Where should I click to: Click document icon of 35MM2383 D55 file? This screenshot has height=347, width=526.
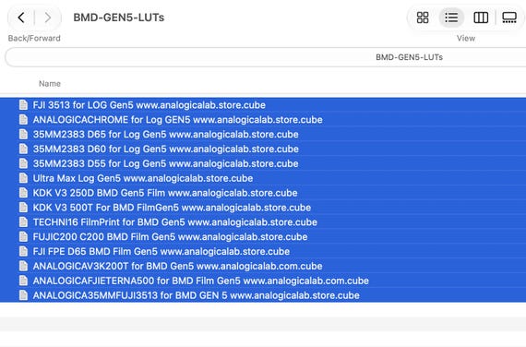pyautogui.click(x=23, y=163)
